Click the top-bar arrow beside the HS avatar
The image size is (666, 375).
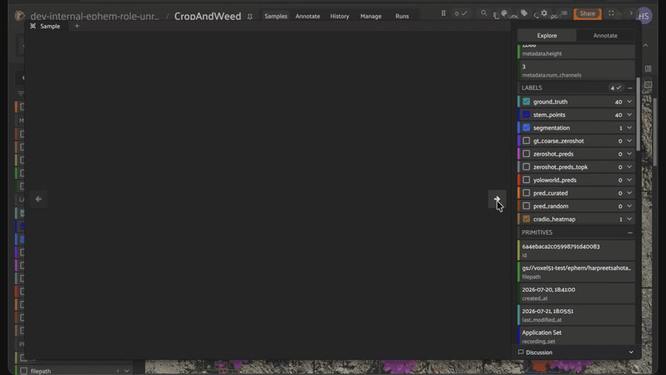(x=631, y=13)
